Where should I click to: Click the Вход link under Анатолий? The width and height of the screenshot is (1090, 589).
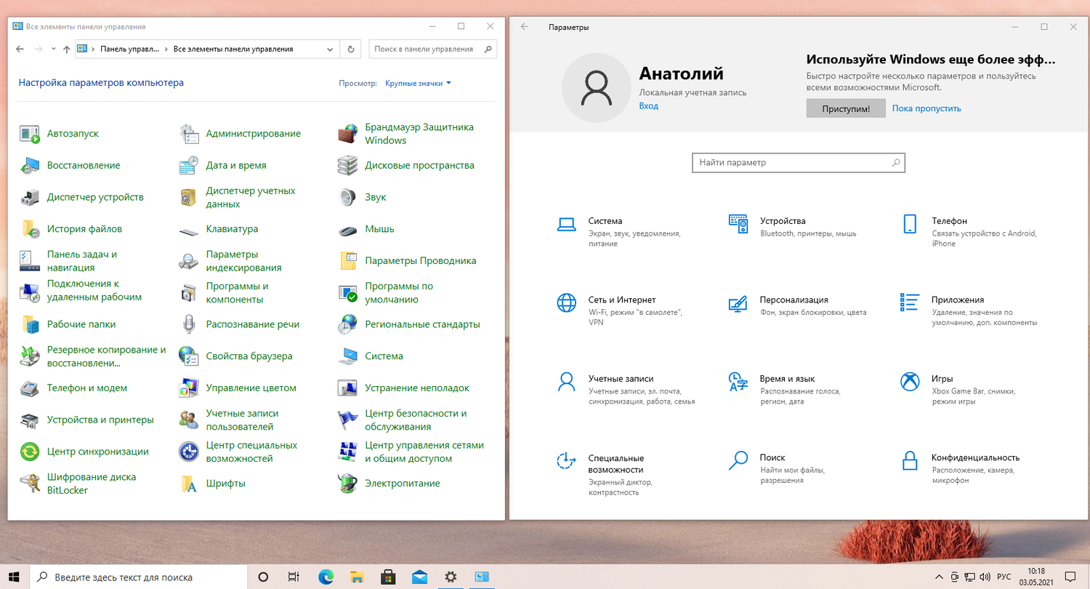[x=648, y=105]
